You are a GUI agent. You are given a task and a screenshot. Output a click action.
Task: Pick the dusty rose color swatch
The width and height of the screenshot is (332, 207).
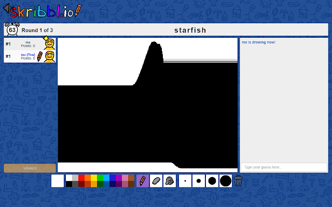coord(125,184)
